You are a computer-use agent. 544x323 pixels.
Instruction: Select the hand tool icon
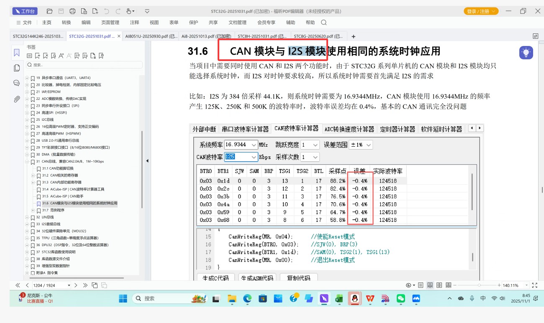(128, 11)
